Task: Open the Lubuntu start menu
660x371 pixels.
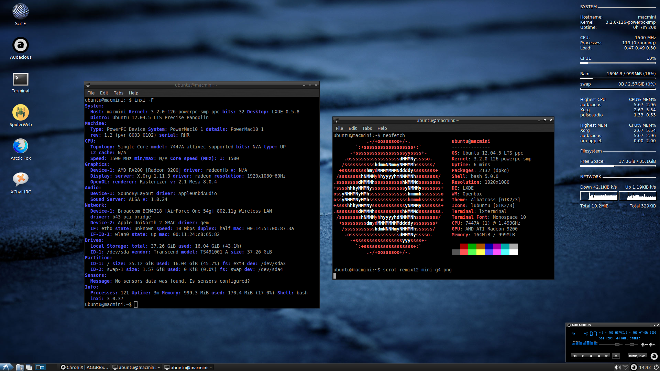Action: coord(6,367)
